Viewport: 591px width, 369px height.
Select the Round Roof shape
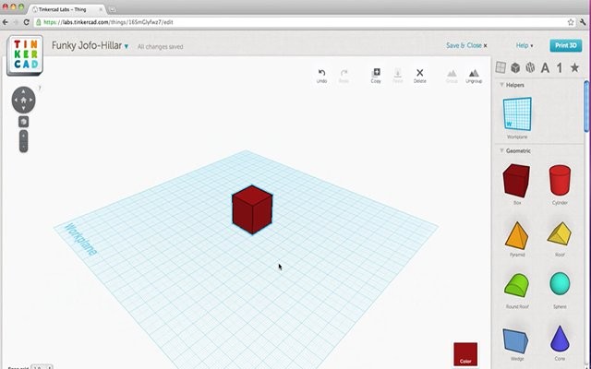[516, 284]
